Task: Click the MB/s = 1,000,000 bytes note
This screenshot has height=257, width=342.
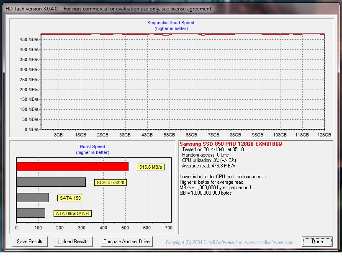Action: tap(216, 188)
